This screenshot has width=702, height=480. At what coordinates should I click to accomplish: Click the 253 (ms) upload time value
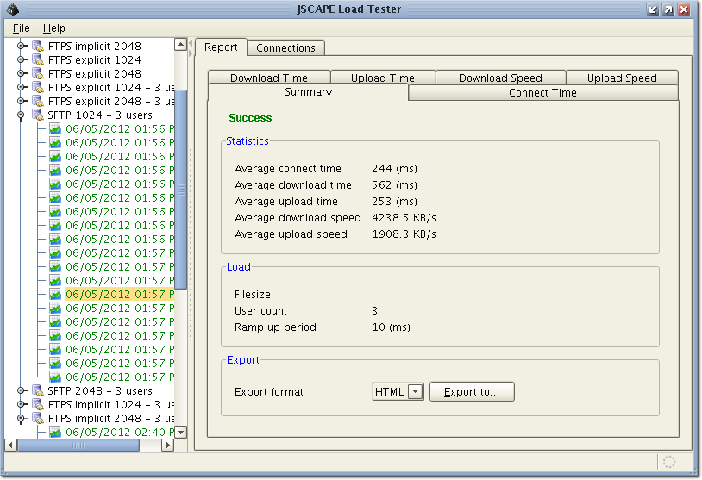coord(394,202)
